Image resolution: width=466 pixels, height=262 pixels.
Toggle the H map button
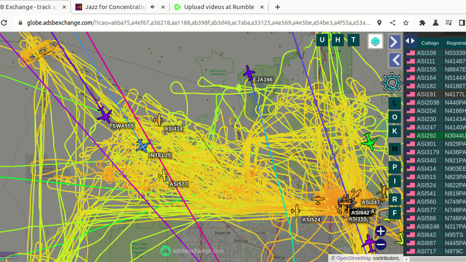(x=338, y=40)
